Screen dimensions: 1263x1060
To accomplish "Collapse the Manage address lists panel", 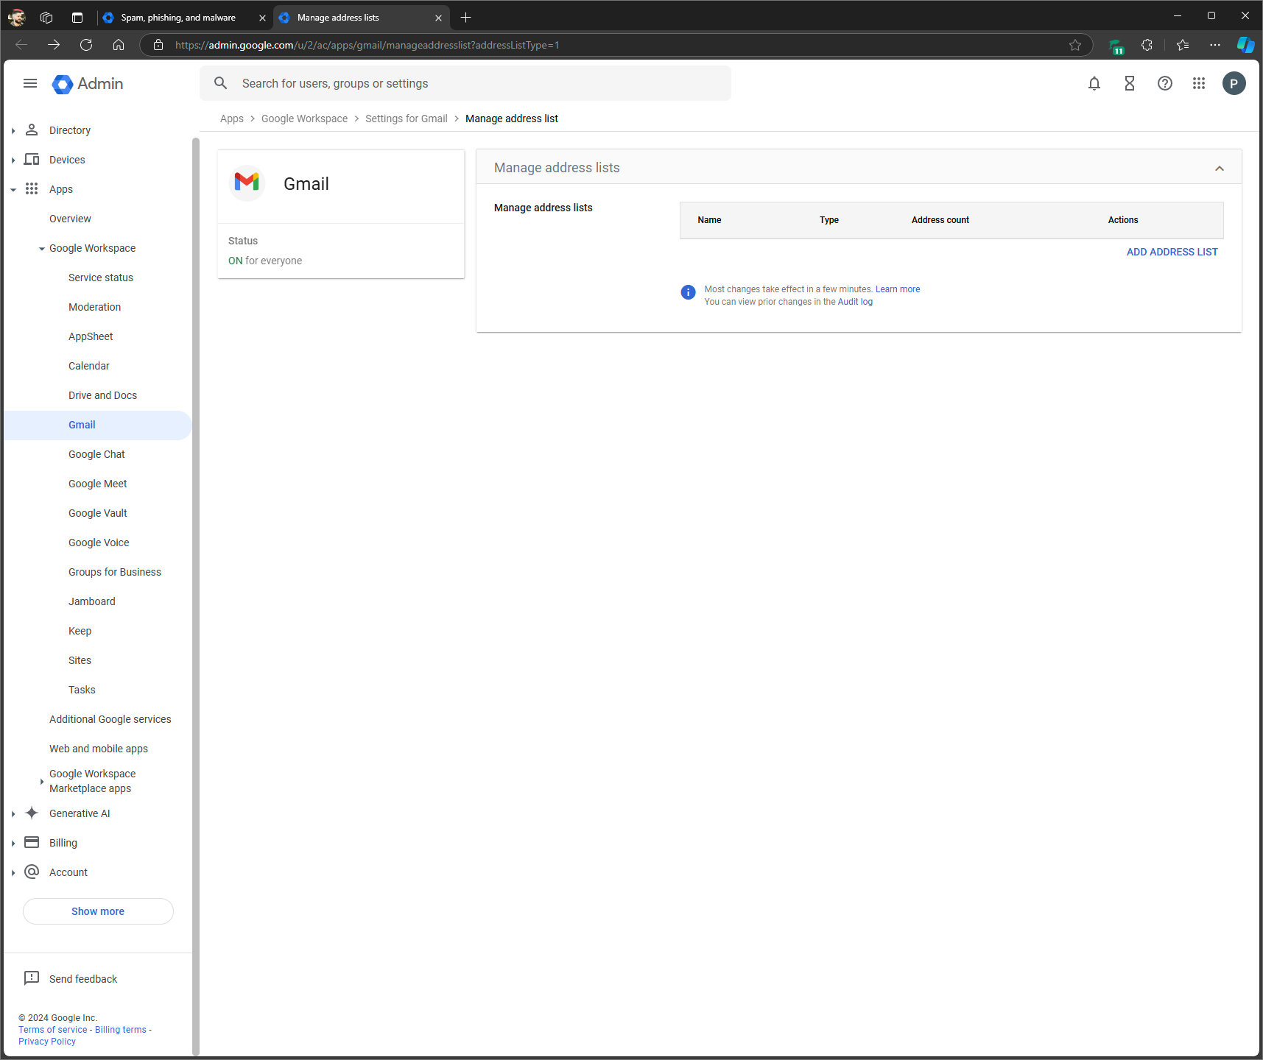I will [x=1220, y=168].
